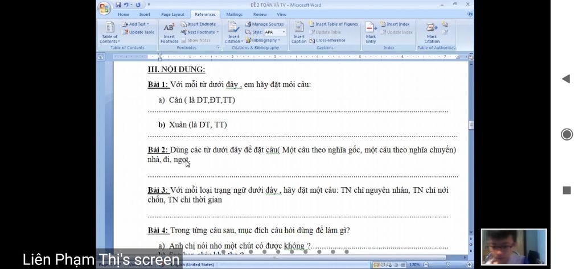583x269 pixels.
Task: Switch to Outline view
Action: tap(396, 264)
